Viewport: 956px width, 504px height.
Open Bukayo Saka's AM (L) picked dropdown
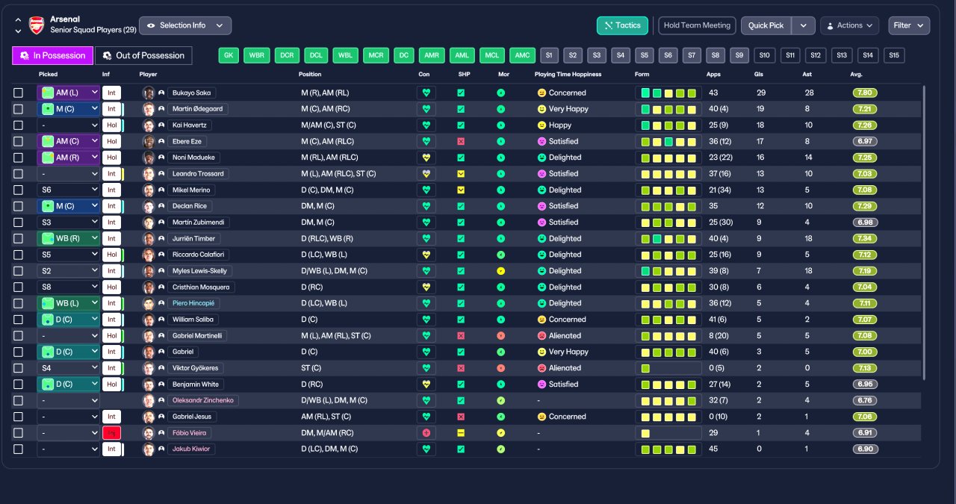pyautogui.click(x=68, y=93)
